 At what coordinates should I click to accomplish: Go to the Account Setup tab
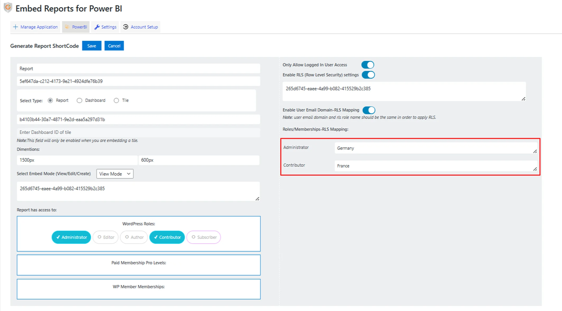(x=140, y=27)
